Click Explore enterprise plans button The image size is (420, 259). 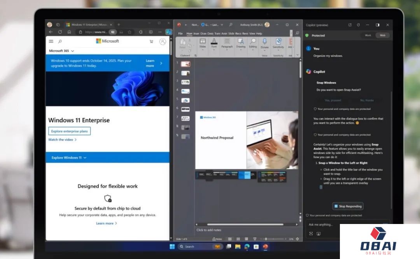(69, 131)
